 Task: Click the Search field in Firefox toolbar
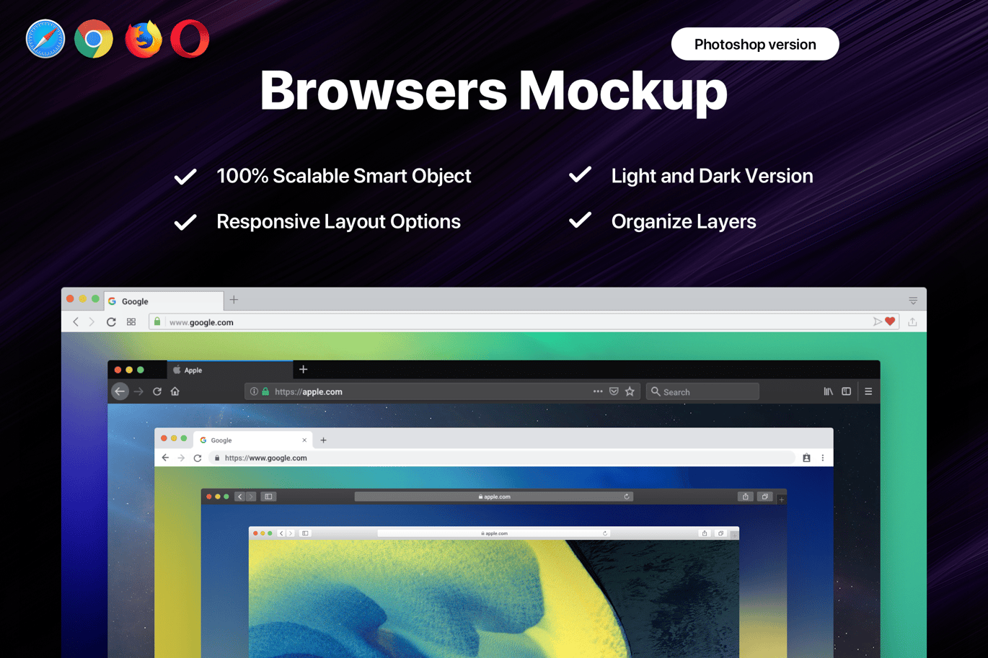pyautogui.click(x=702, y=391)
